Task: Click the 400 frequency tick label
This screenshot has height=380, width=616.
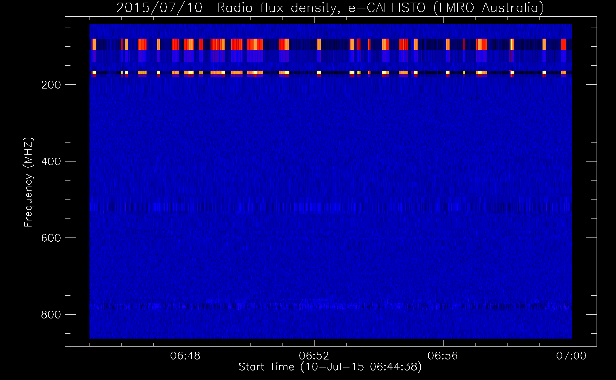Action: click(x=51, y=161)
